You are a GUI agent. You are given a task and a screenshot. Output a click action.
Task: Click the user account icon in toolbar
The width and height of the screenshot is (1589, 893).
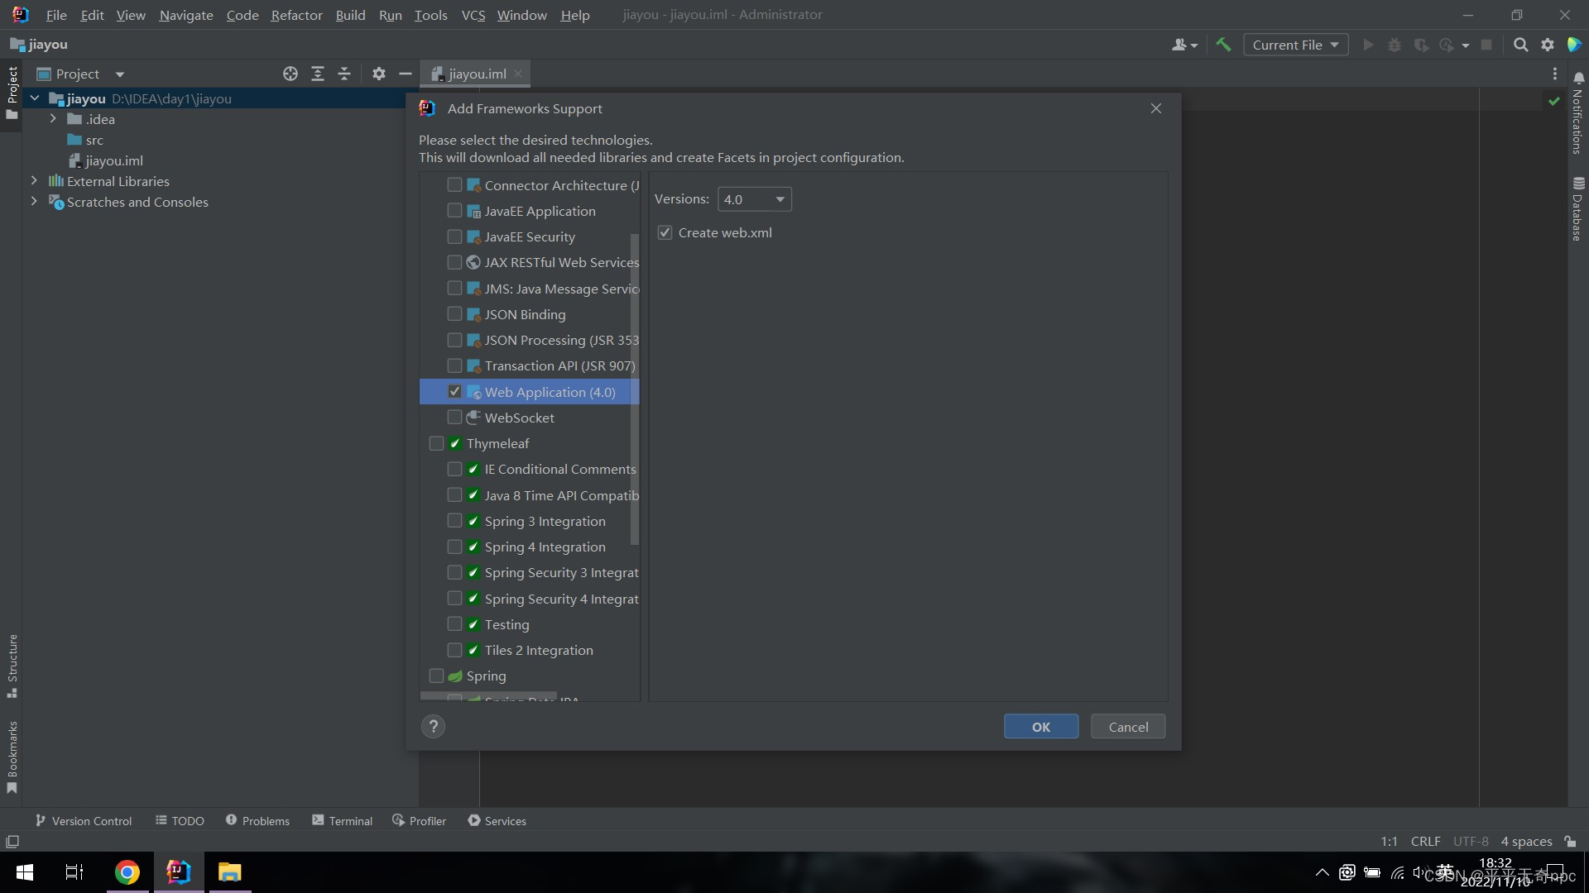point(1184,45)
